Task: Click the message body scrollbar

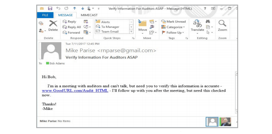Action: click(236, 93)
